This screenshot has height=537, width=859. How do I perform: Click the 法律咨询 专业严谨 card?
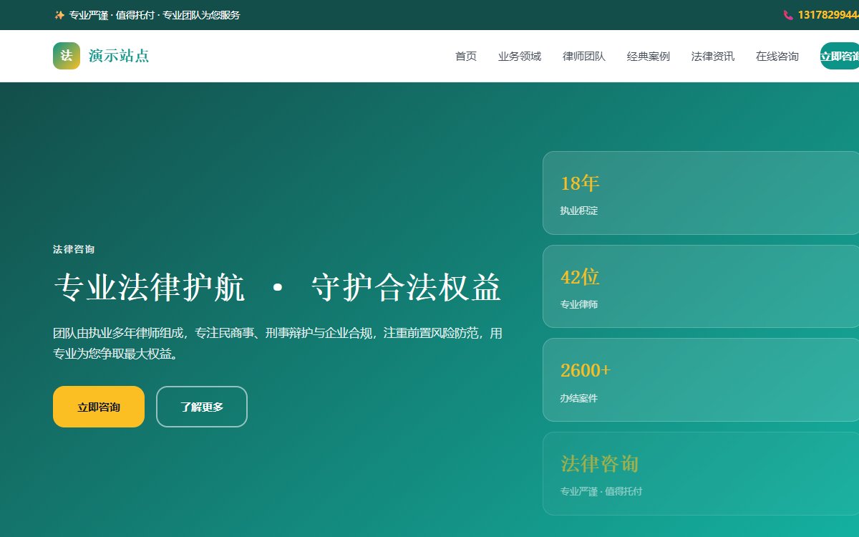[x=701, y=473]
